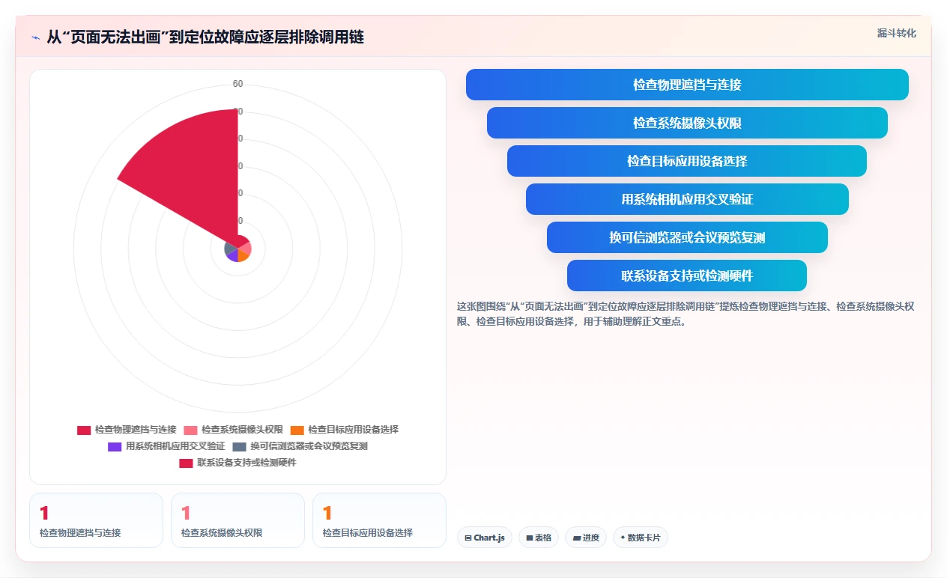947x578 pixels.
Task: Open the 检查目标应用设备选择 data card
Action: coord(379,520)
